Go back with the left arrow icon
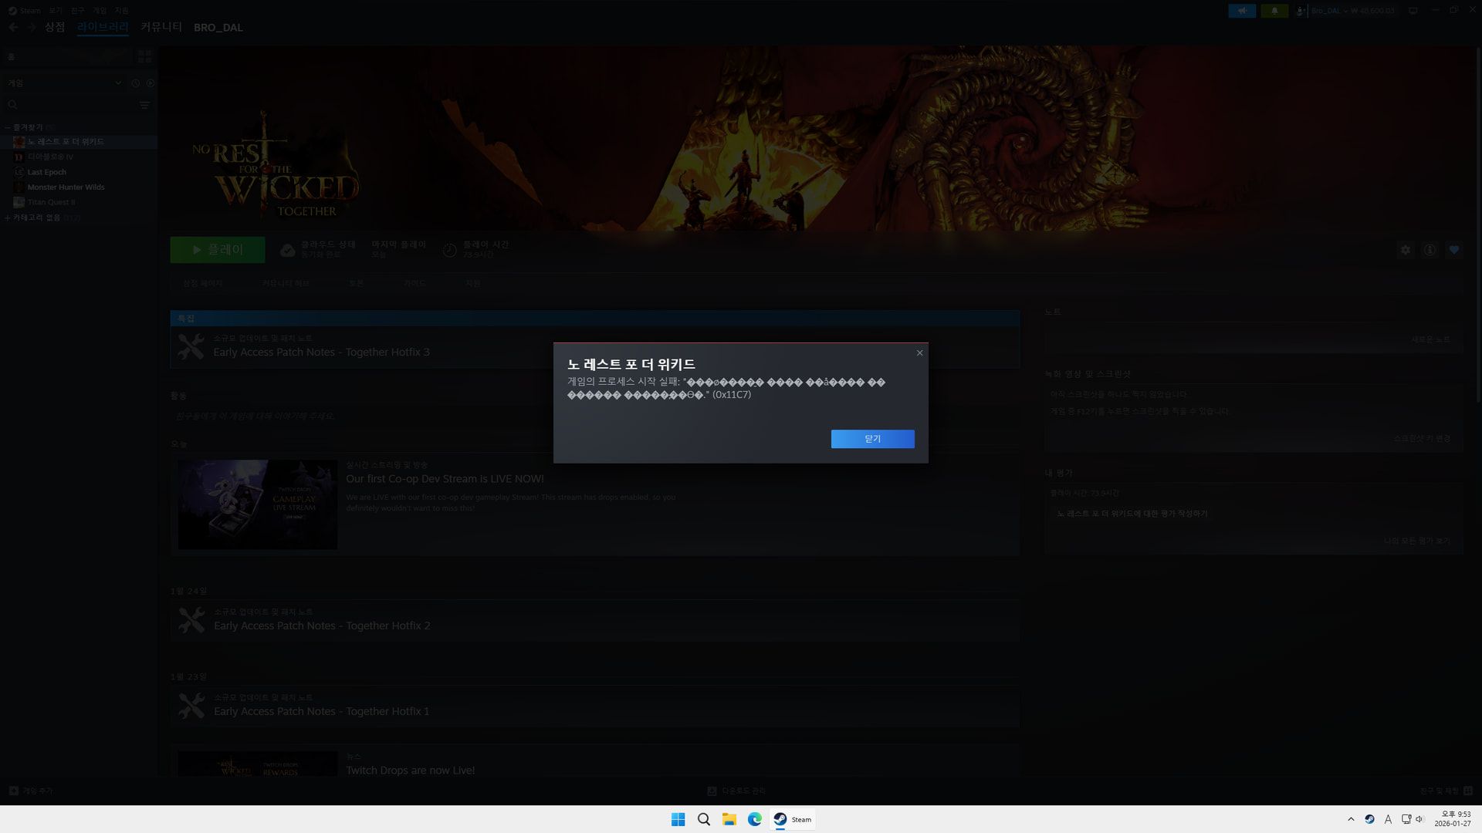Image resolution: width=1482 pixels, height=833 pixels. click(13, 27)
